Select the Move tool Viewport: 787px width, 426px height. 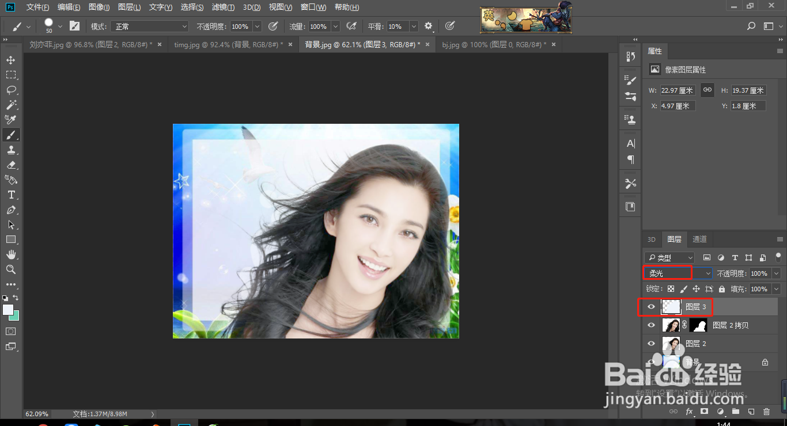coord(11,60)
